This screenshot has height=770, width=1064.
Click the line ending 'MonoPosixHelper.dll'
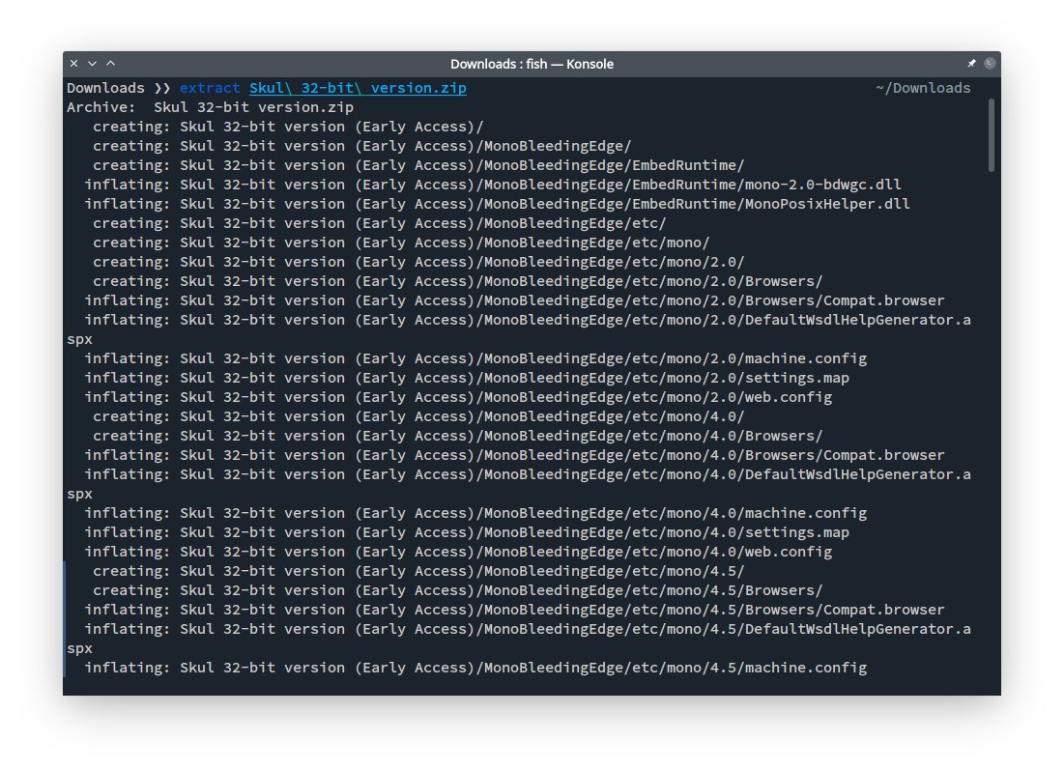coord(497,204)
